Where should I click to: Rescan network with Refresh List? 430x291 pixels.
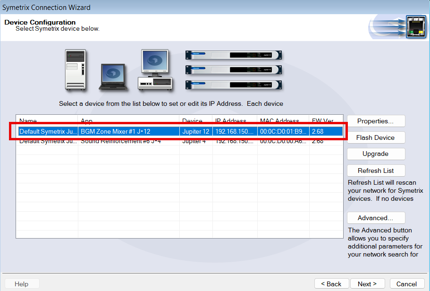[x=376, y=171]
